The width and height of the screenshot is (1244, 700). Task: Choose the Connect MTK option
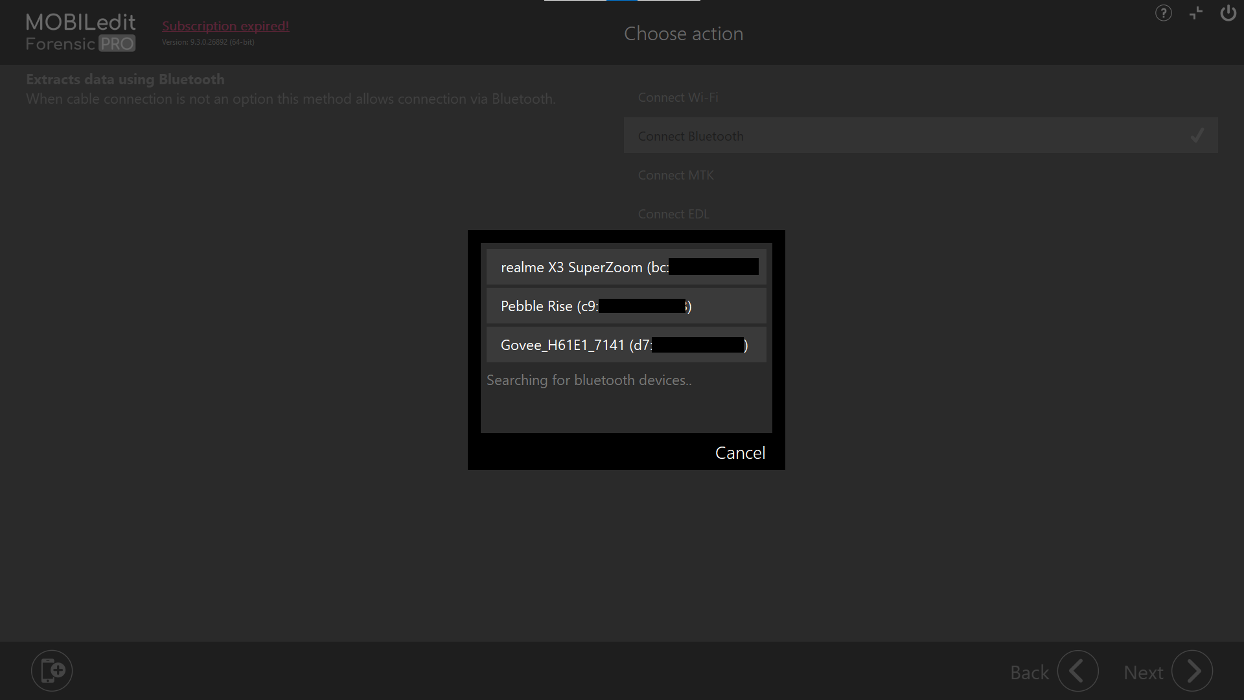click(676, 175)
